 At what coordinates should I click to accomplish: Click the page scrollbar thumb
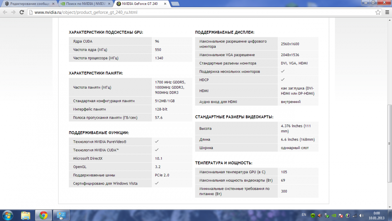click(x=389, y=143)
